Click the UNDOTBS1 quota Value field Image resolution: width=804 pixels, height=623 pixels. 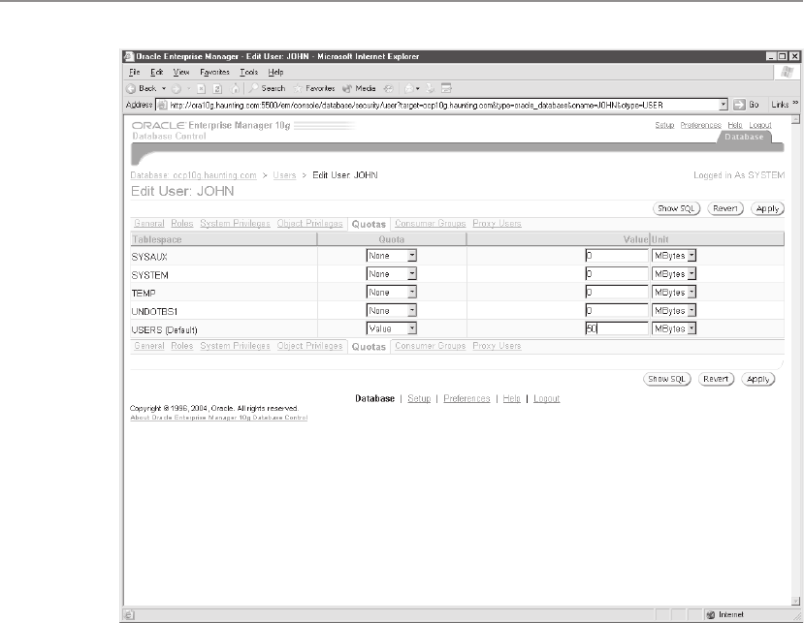(x=617, y=310)
